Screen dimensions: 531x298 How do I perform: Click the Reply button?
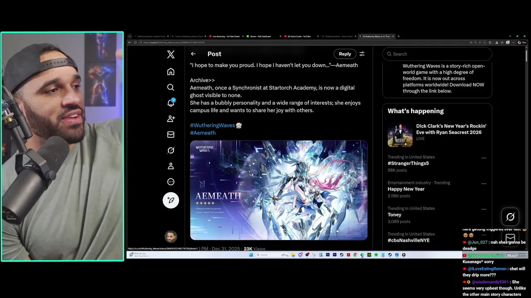click(345, 54)
